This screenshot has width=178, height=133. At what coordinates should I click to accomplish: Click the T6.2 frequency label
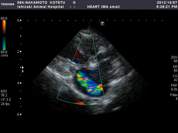(4, 95)
